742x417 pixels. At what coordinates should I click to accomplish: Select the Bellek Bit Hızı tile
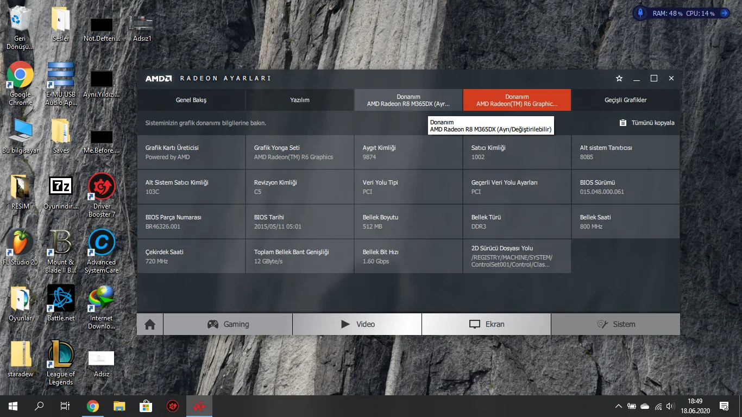(408, 256)
